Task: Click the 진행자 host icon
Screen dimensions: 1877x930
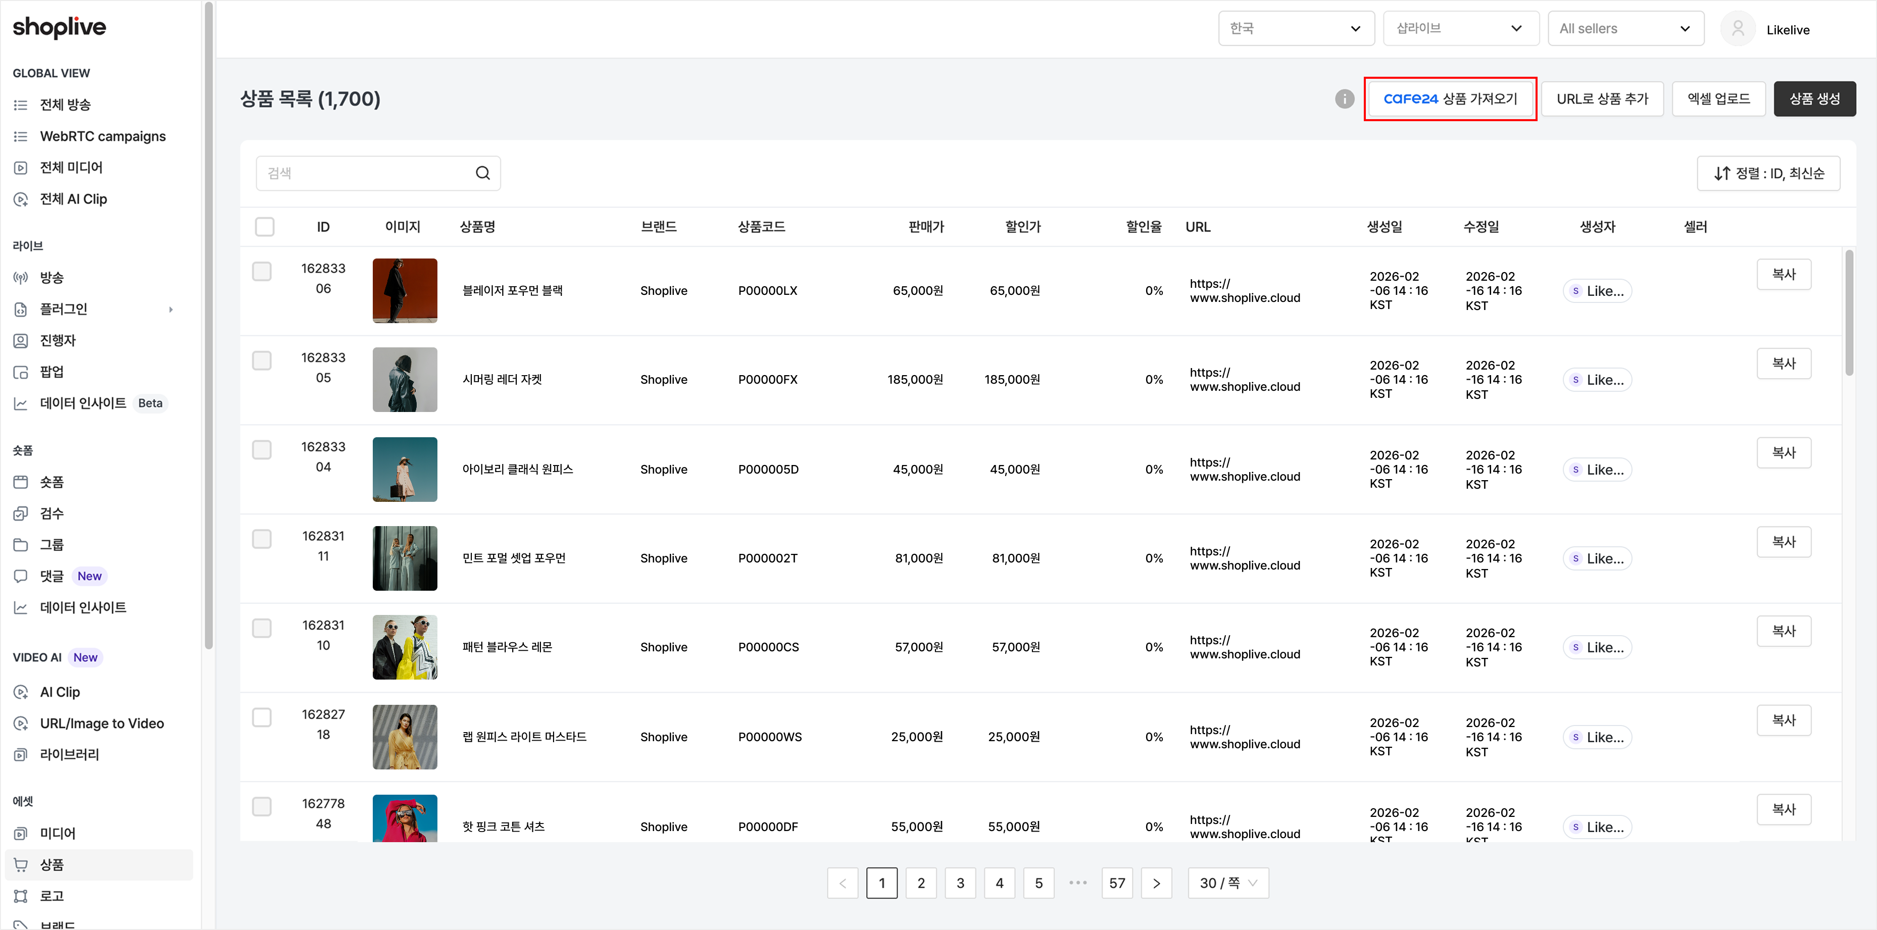Action: (x=20, y=340)
